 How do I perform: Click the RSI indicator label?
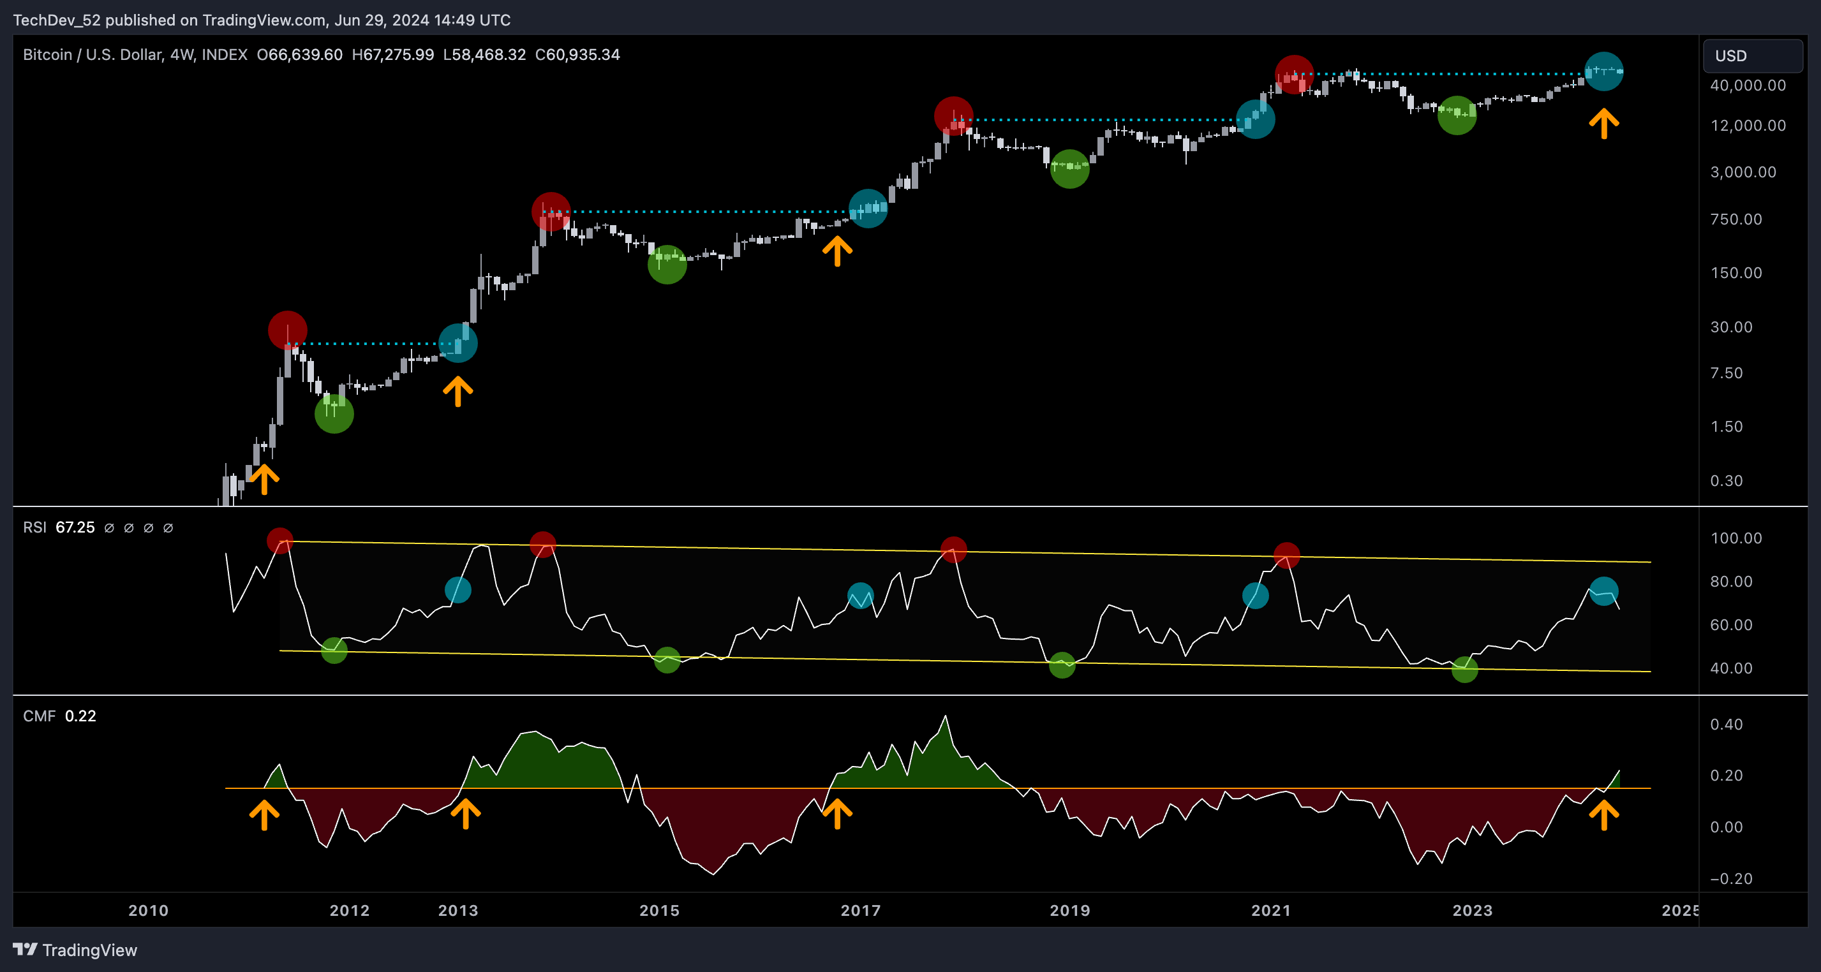34,527
